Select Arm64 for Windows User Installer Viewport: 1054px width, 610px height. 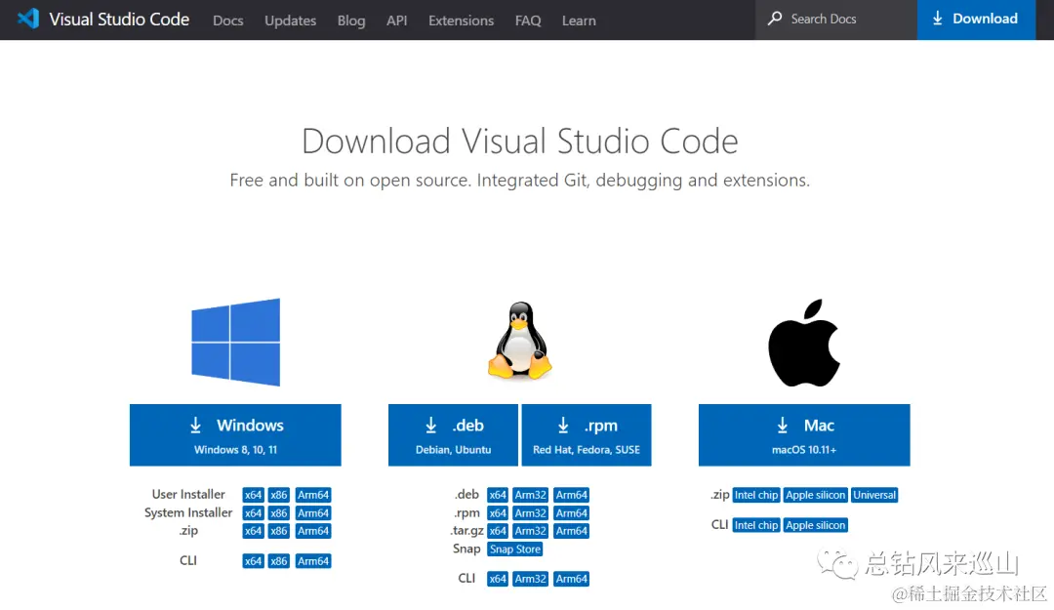[x=313, y=495]
